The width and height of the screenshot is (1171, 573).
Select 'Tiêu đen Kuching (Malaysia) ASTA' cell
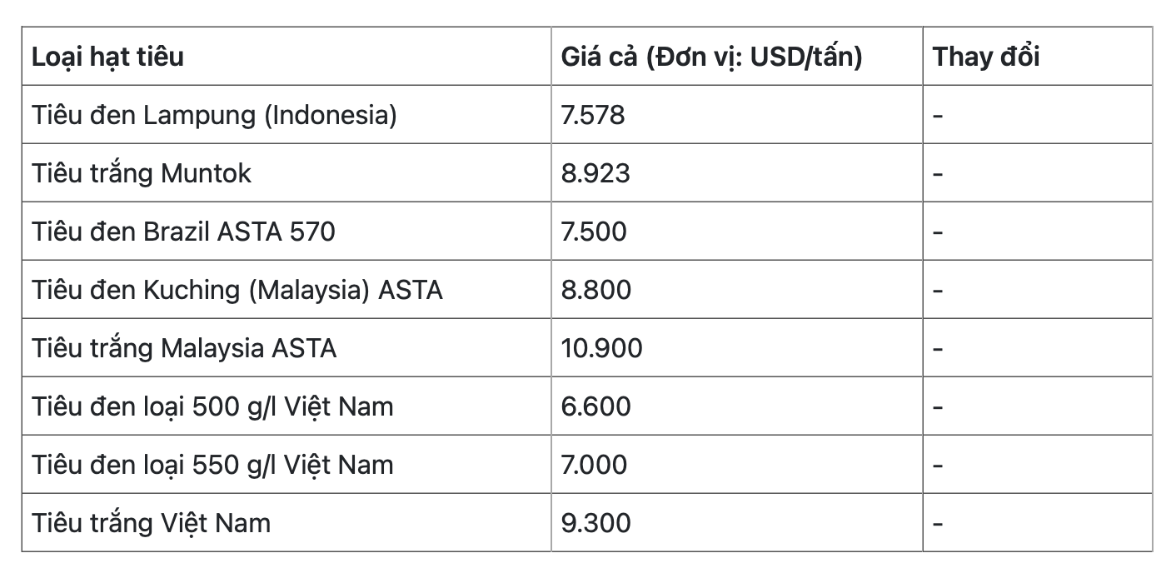click(237, 289)
